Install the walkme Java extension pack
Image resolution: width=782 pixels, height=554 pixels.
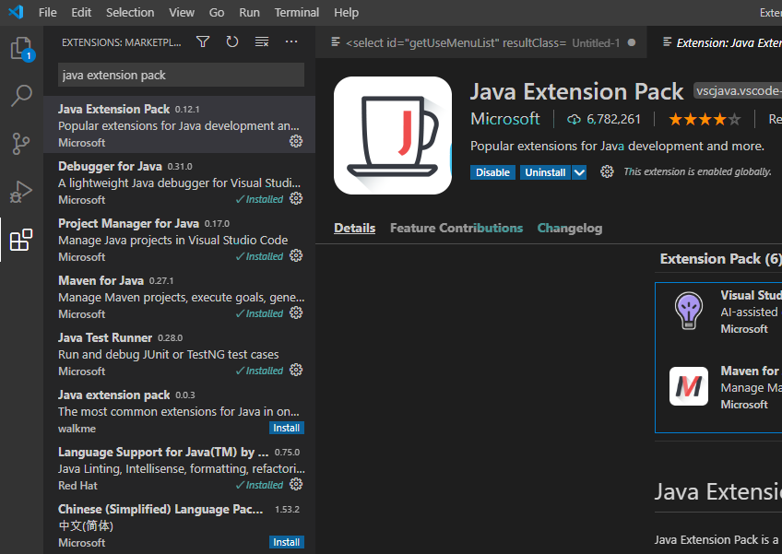pos(286,428)
